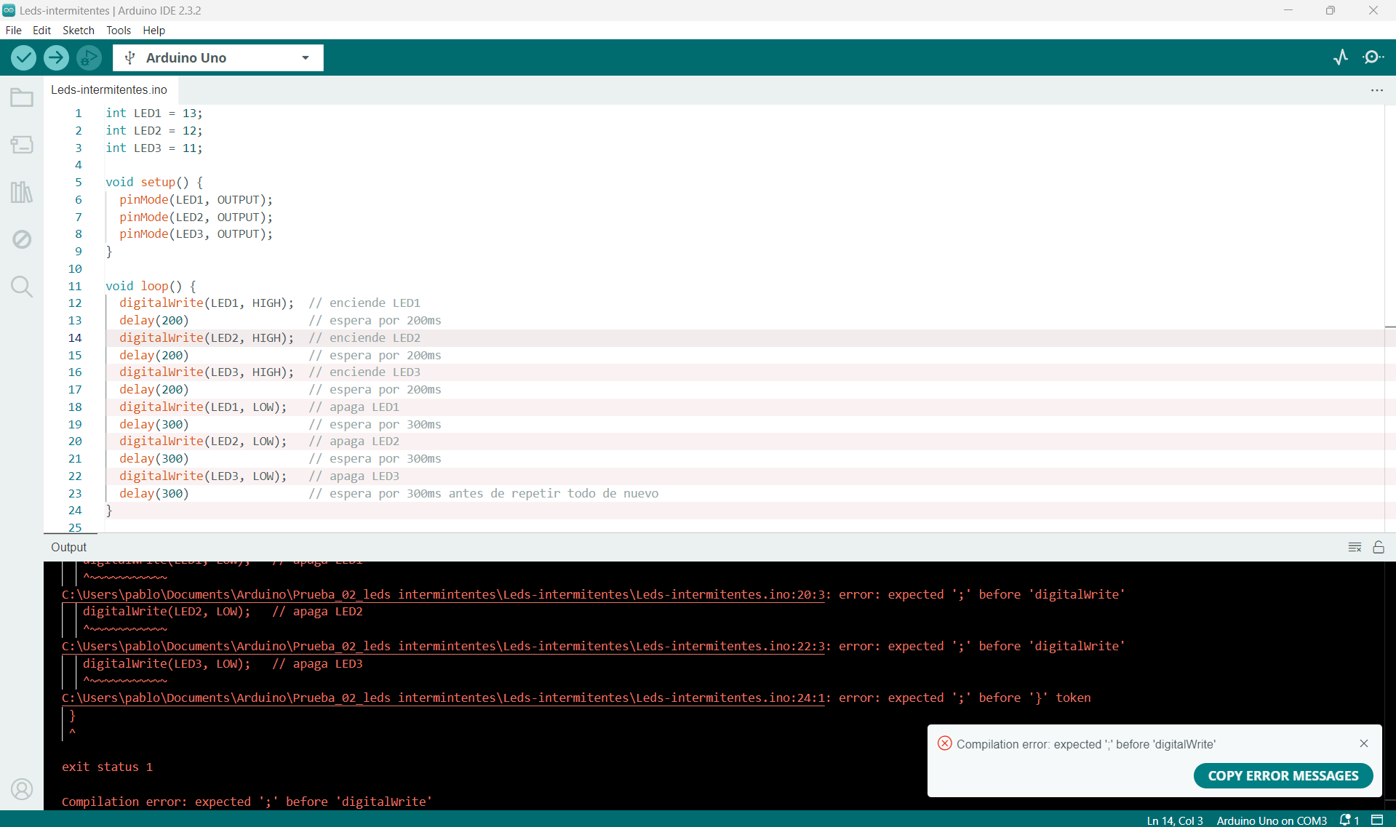
Task: Click the 'int LED1 = 13;' line
Action: [154, 113]
